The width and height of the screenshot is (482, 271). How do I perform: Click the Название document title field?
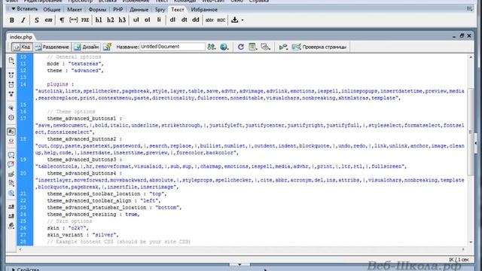pyautogui.click(x=172, y=47)
